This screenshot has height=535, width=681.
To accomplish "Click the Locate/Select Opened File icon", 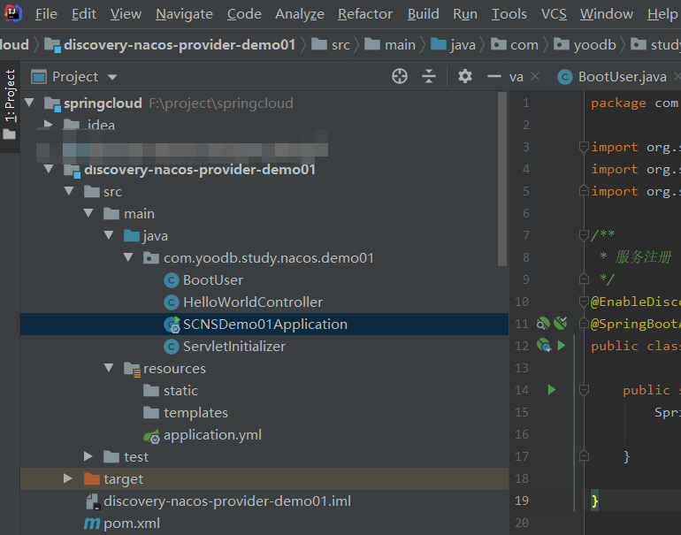I will tap(399, 76).
